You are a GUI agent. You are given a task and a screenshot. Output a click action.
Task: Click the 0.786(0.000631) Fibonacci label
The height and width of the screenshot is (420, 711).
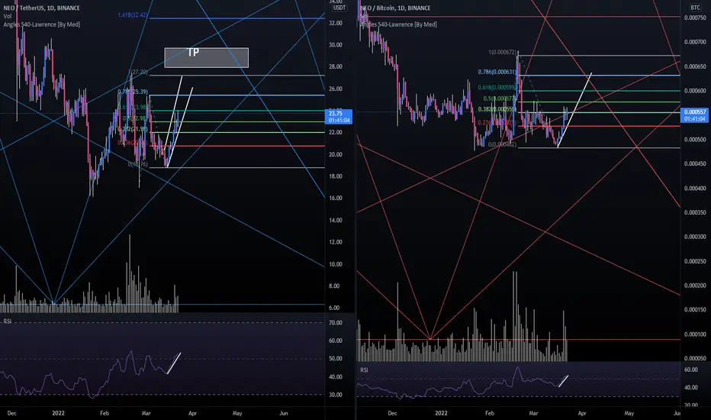(x=497, y=72)
